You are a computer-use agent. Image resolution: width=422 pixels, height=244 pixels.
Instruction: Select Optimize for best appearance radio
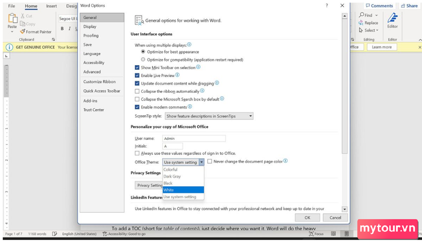click(143, 52)
